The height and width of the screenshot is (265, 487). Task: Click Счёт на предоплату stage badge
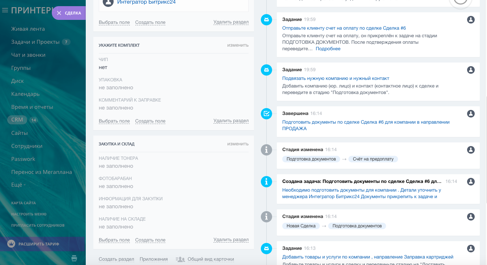373,159
